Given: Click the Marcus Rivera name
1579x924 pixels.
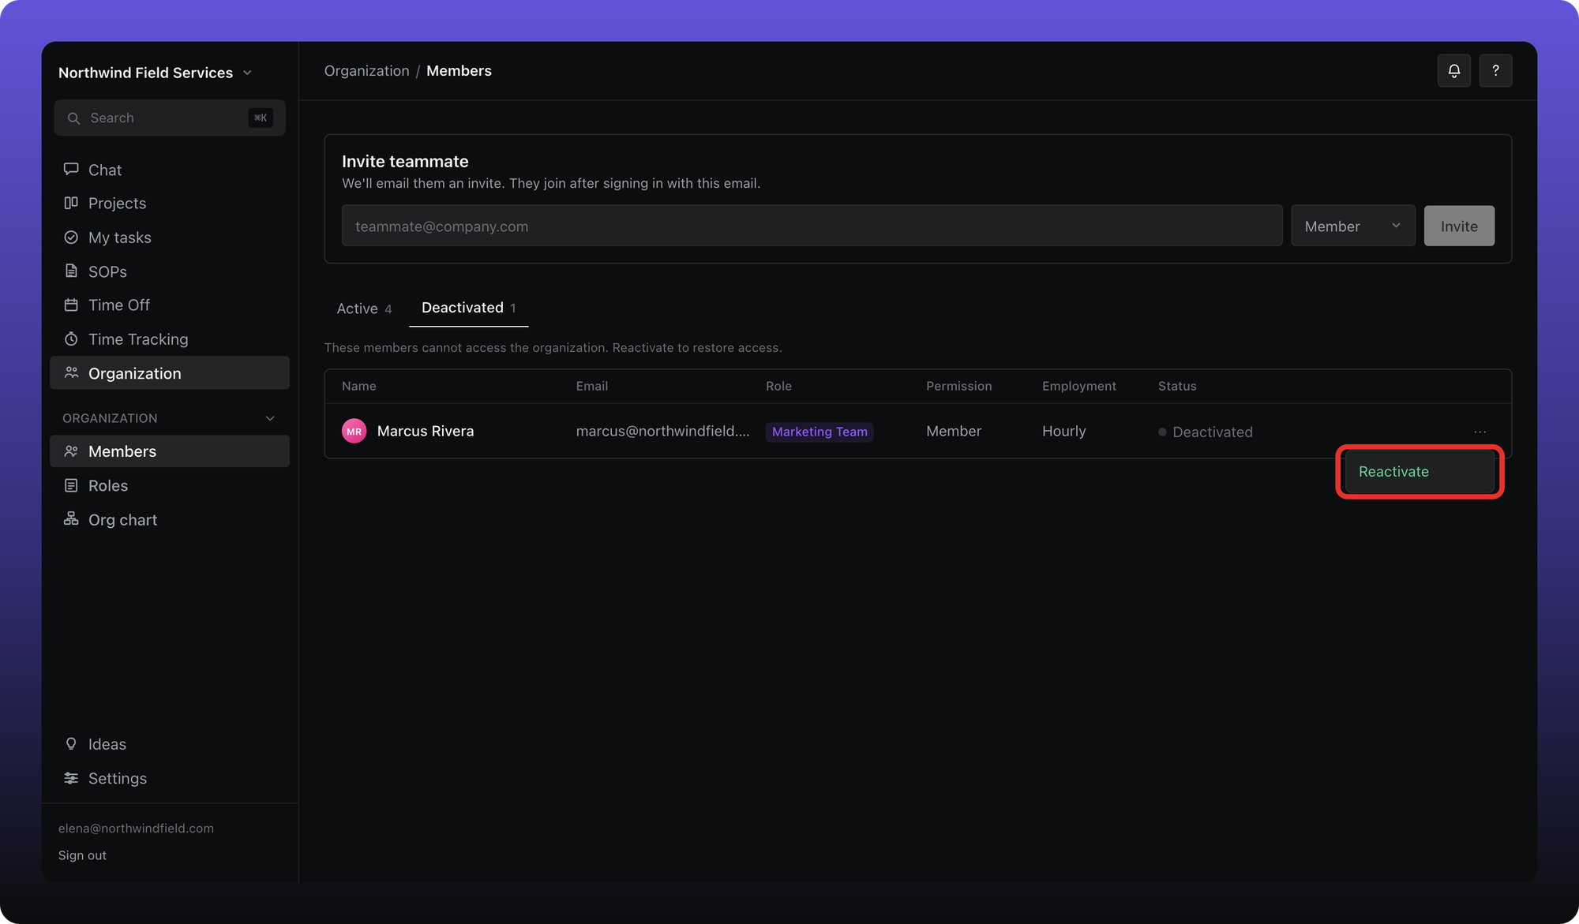Looking at the screenshot, I should (x=426, y=431).
